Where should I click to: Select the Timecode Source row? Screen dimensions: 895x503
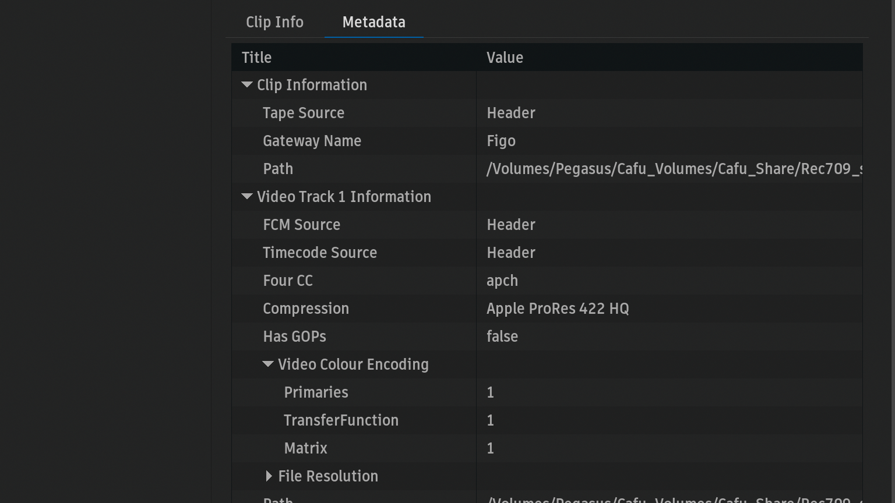point(320,253)
